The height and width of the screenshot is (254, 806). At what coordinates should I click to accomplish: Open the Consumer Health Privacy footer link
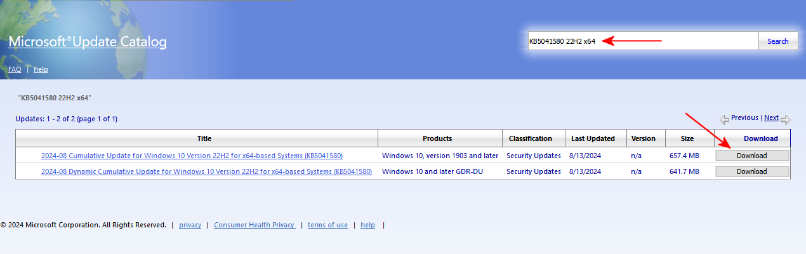pyautogui.click(x=254, y=225)
